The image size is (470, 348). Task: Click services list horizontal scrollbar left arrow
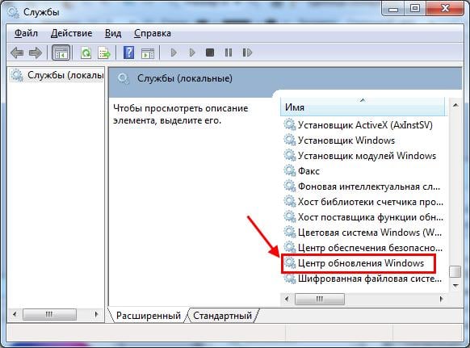(x=287, y=299)
